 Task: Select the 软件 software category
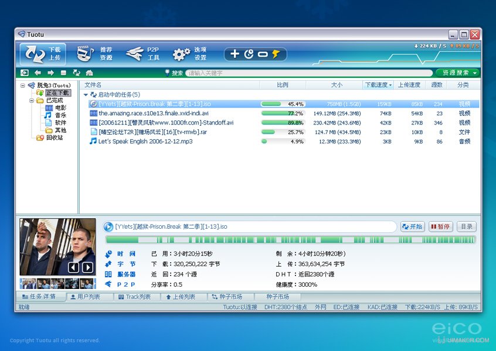[60, 122]
